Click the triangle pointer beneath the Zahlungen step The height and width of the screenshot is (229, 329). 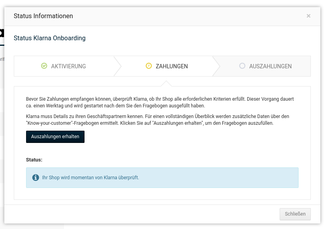pos(166,83)
